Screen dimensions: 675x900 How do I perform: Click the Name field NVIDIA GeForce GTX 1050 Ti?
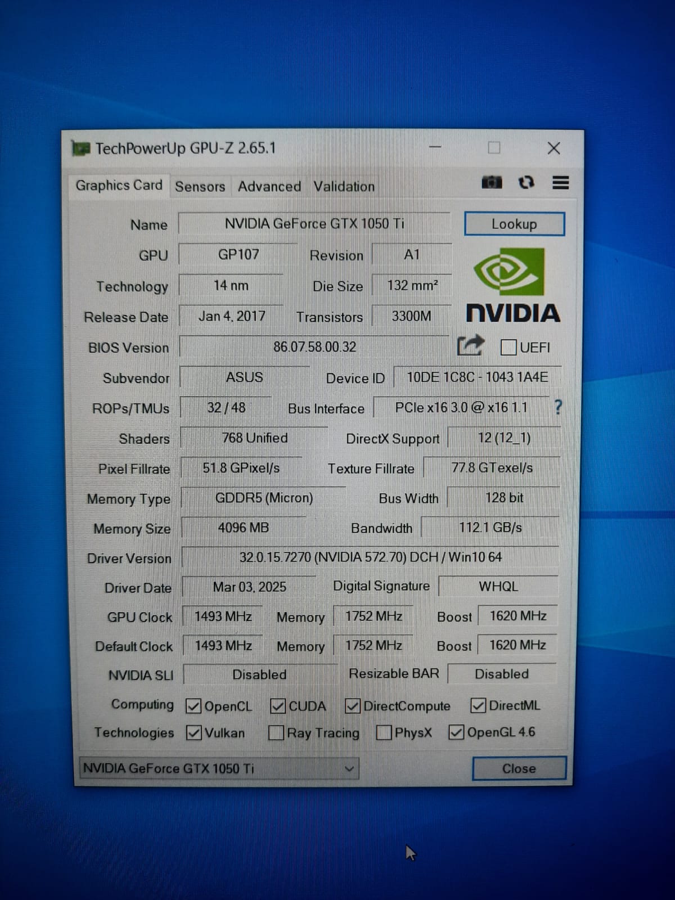(x=314, y=223)
